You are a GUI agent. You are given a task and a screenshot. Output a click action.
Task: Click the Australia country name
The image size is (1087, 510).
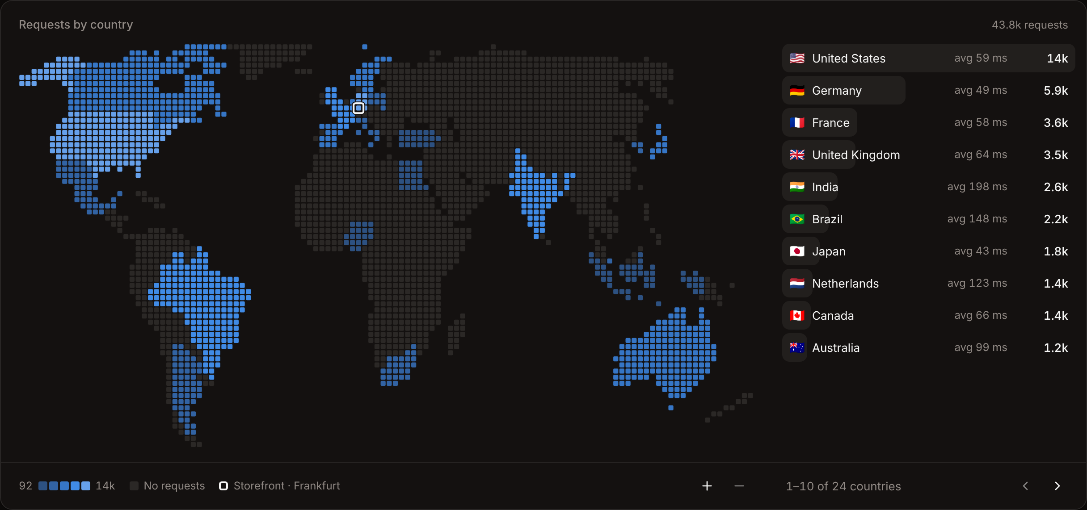836,348
